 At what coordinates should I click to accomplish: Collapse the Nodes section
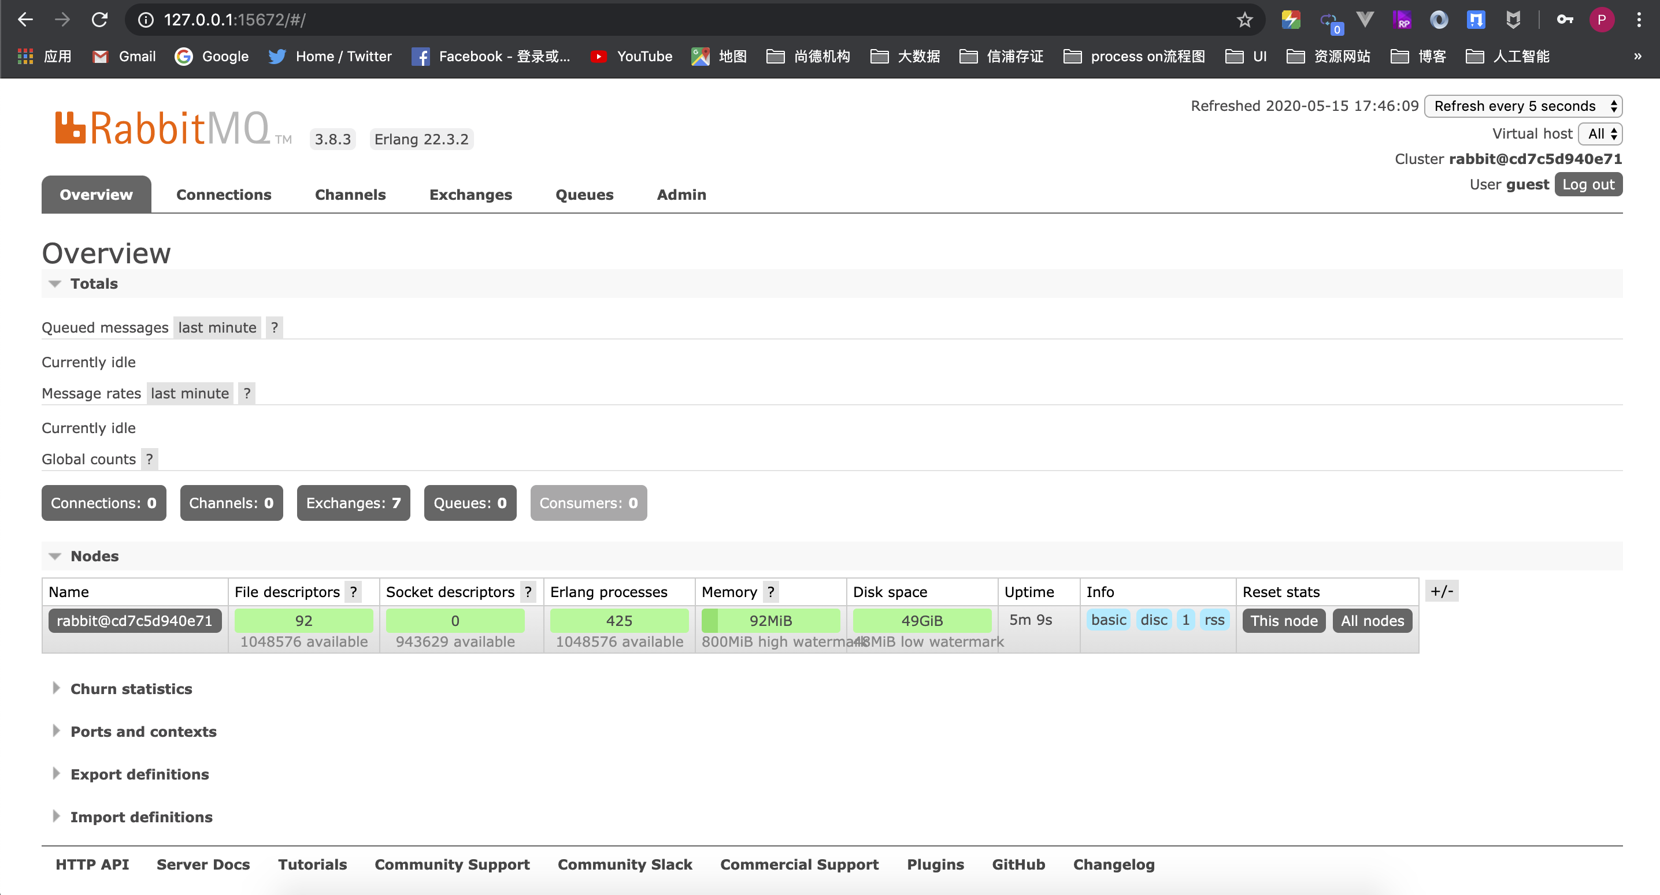coord(94,555)
